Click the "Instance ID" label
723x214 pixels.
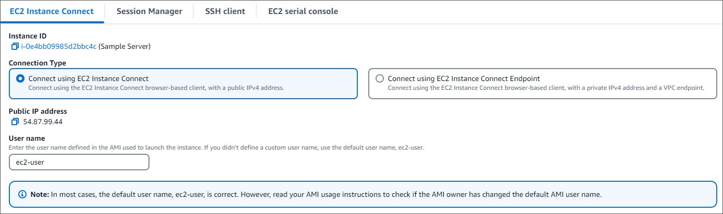(28, 36)
